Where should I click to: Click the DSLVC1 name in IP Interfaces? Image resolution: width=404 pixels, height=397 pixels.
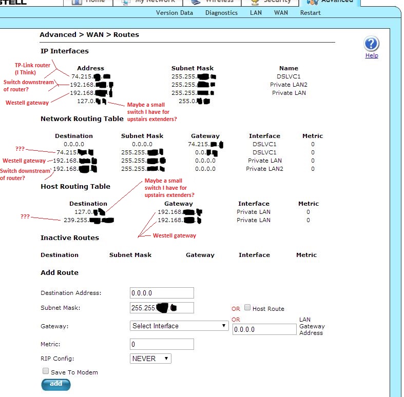288,76
